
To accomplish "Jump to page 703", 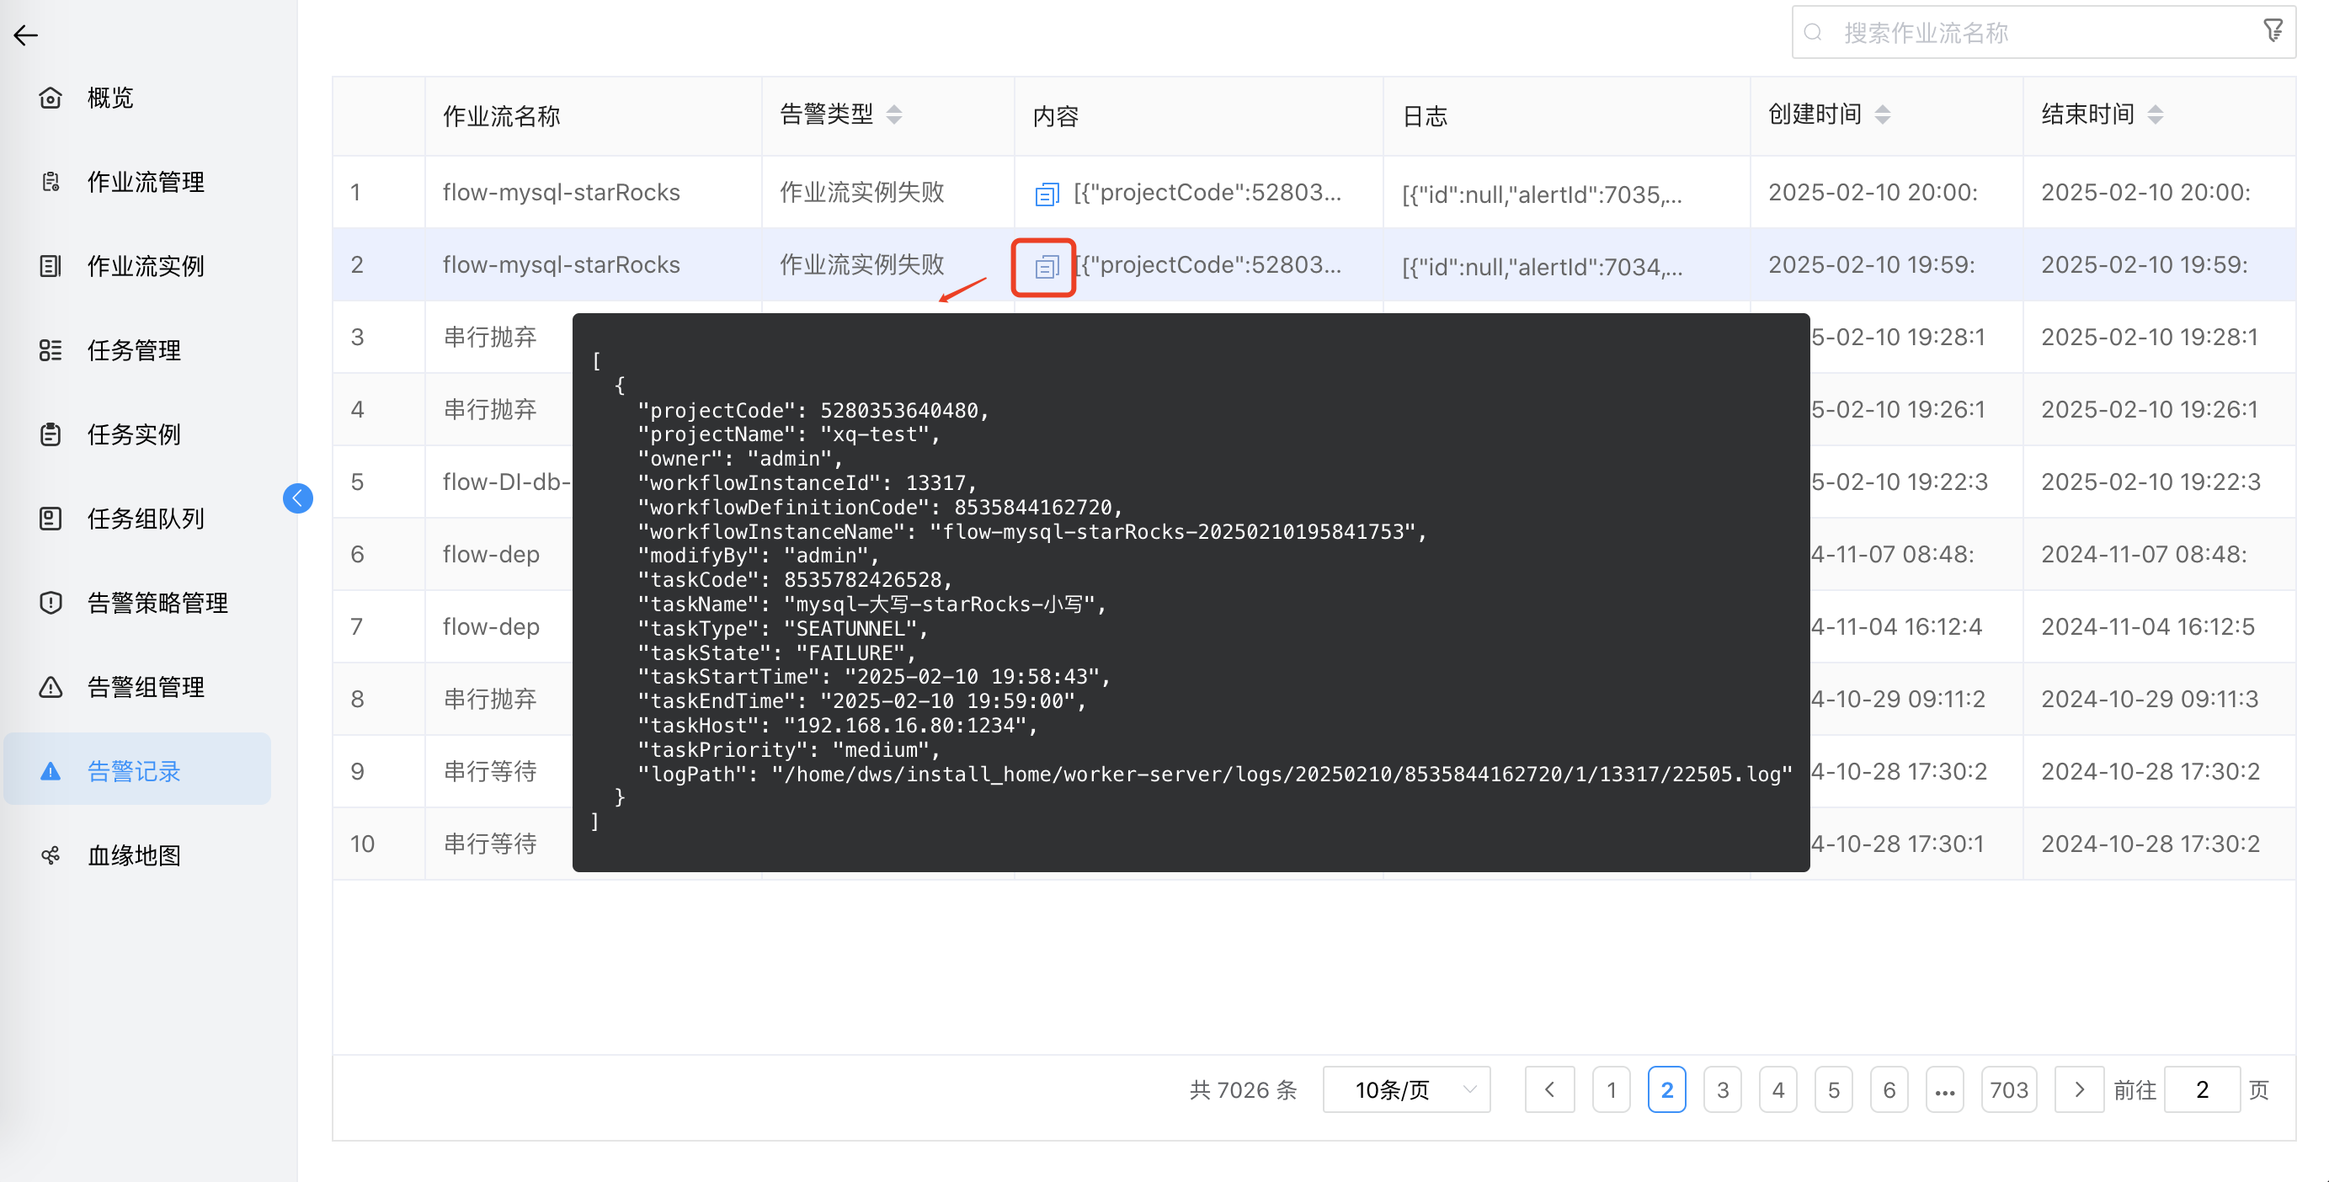I will (x=2008, y=1090).
